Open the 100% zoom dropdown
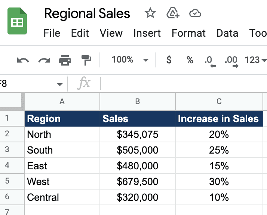 [130, 60]
